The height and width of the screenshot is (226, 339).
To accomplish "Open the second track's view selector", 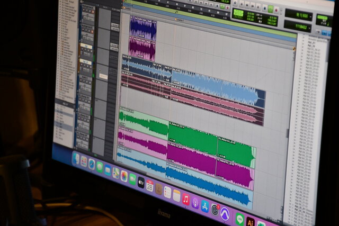I will point(87,34).
